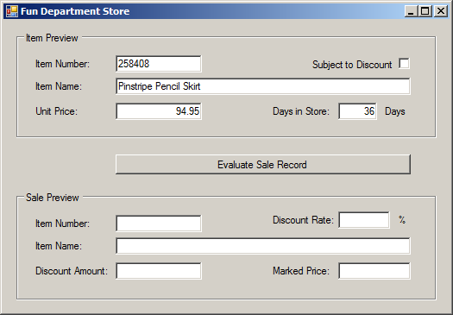Select the Unit Price field showing 94.95
Image resolution: width=453 pixels, height=315 pixels.
158,111
